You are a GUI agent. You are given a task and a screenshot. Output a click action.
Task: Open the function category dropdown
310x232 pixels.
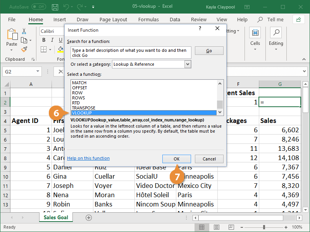(188, 65)
